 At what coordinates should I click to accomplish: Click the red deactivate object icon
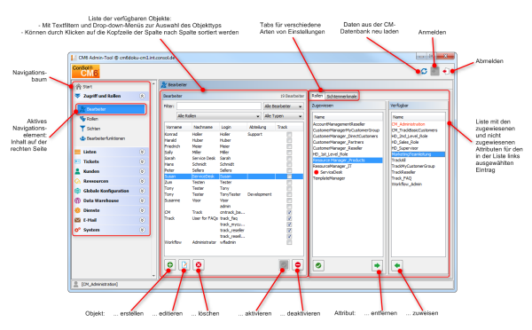(x=298, y=265)
